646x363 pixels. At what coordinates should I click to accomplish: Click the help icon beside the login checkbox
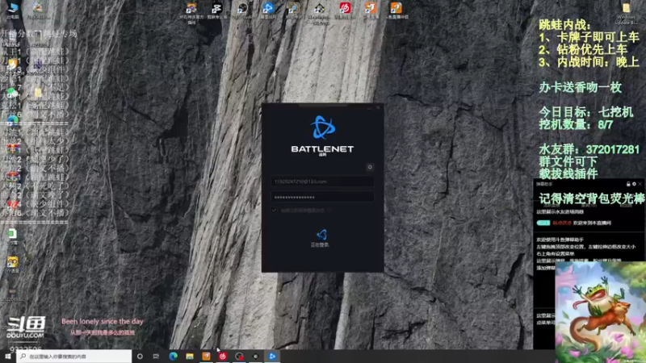pyautogui.click(x=329, y=211)
